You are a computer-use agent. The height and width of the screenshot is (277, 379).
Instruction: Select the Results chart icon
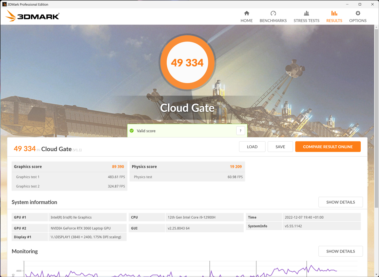pos(334,13)
